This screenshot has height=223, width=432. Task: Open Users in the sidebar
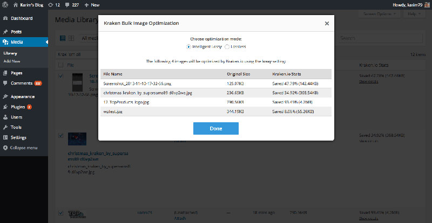point(17,117)
